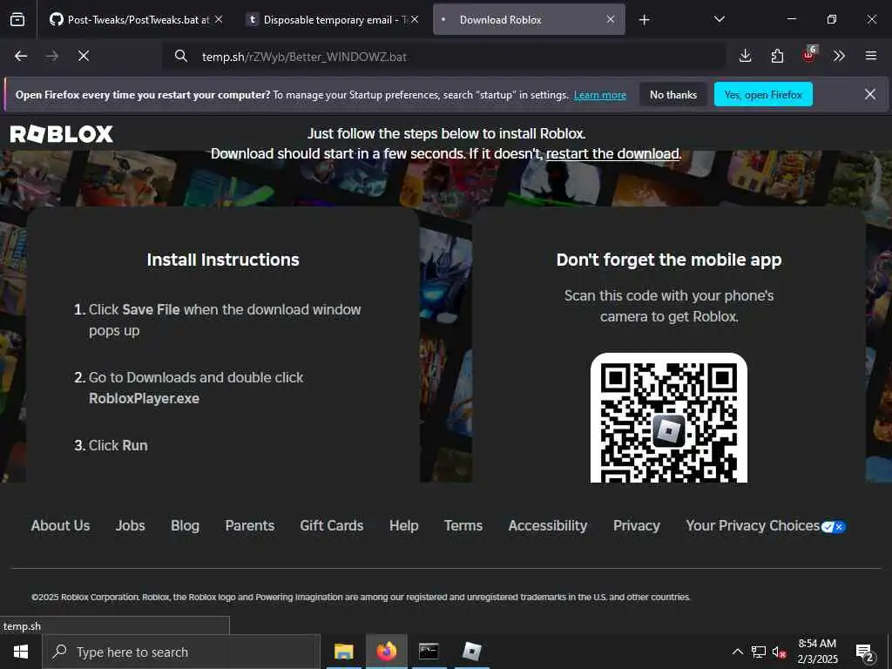
Task: Dismiss the Firefox startup notification bar
Action: point(870,94)
